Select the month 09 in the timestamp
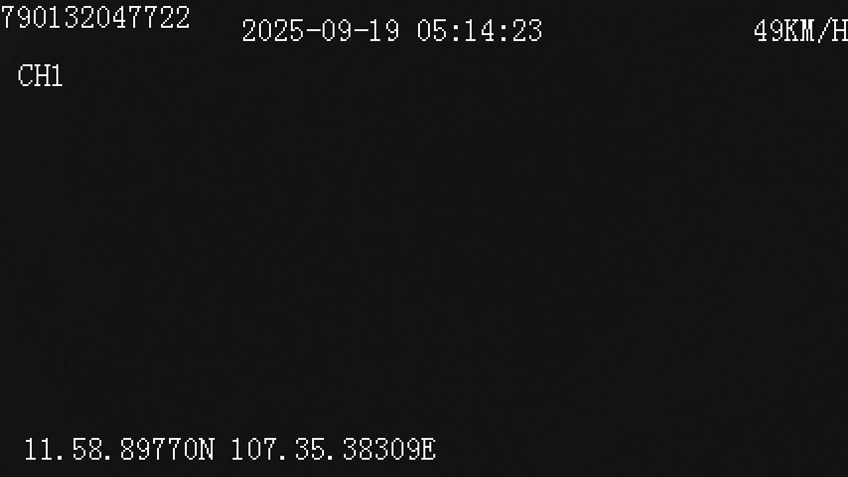 tap(337, 31)
